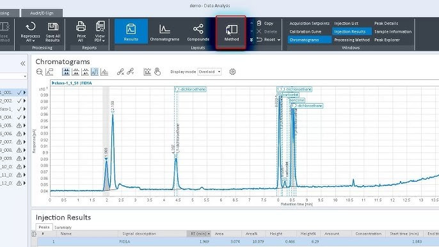Viewport: 439px width, 247px height.
Task: Click the link axes icon with arrow
Action: (x=130, y=72)
